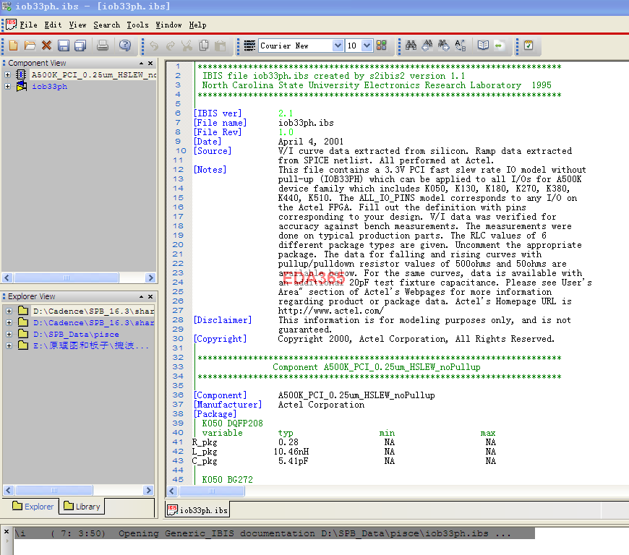Click the open book documentation icon
Image resolution: width=629 pixels, height=555 pixels.
(x=483, y=46)
